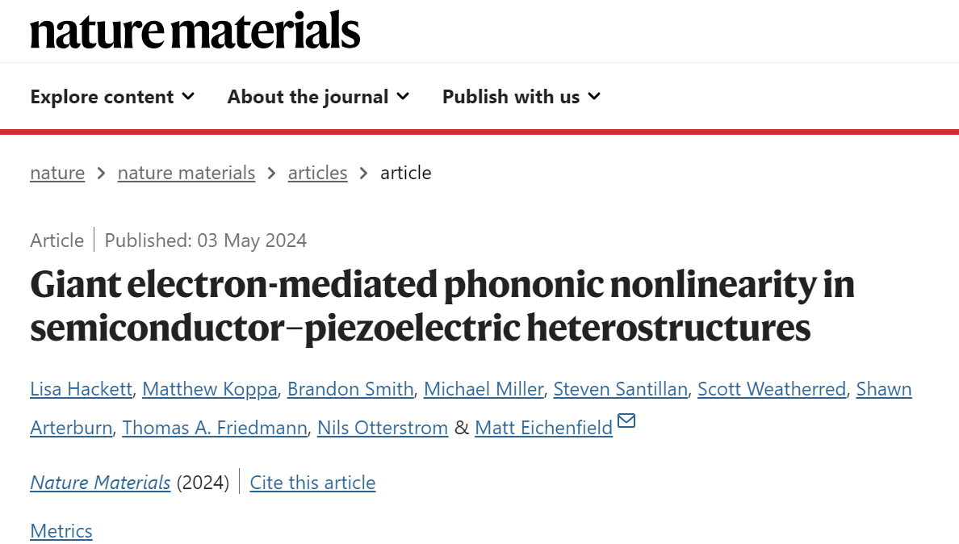Open the Metrics link
This screenshot has height=544, width=959.
[x=61, y=530]
